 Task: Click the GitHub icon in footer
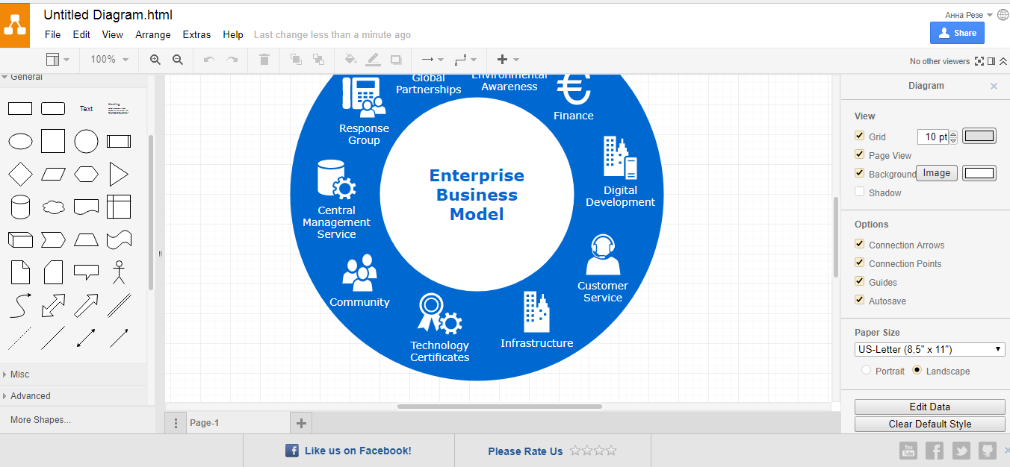(x=988, y=451)
